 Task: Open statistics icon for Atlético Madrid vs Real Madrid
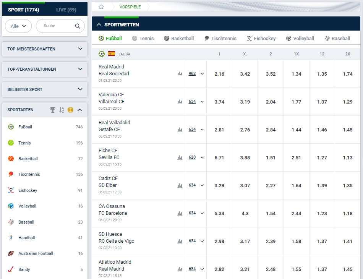[x=180, y=269]
